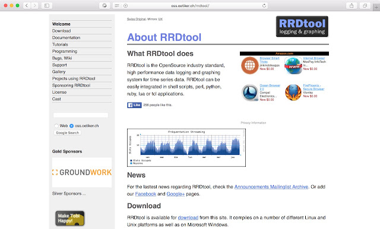Reload the page with the refresh icon
Screen dimensions: 380x229
pyautogui.click(x=264, y=5)
